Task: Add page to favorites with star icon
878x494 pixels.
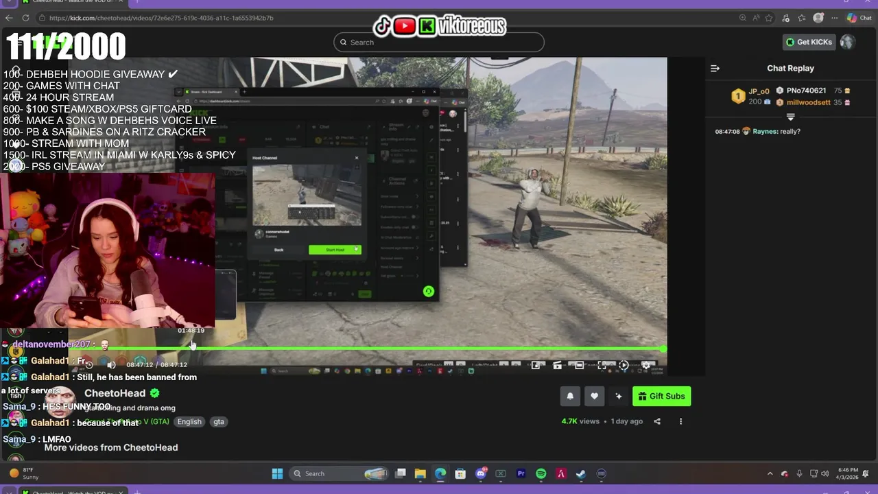Action: [x=769, y=18]
